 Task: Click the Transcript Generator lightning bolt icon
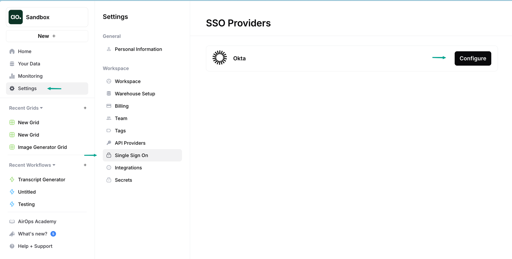click(x=12, y=180)
